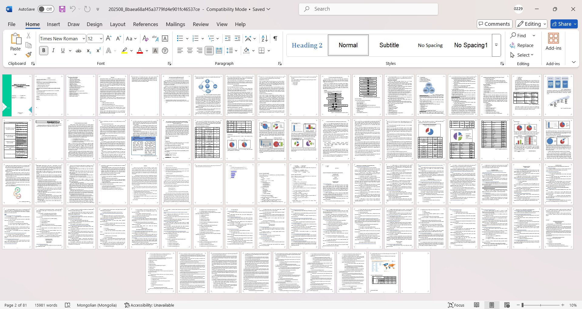Increase font size with grow font icon
Image resolution: width=582 pixels, height=309 pixels.
tap(109, 38)
